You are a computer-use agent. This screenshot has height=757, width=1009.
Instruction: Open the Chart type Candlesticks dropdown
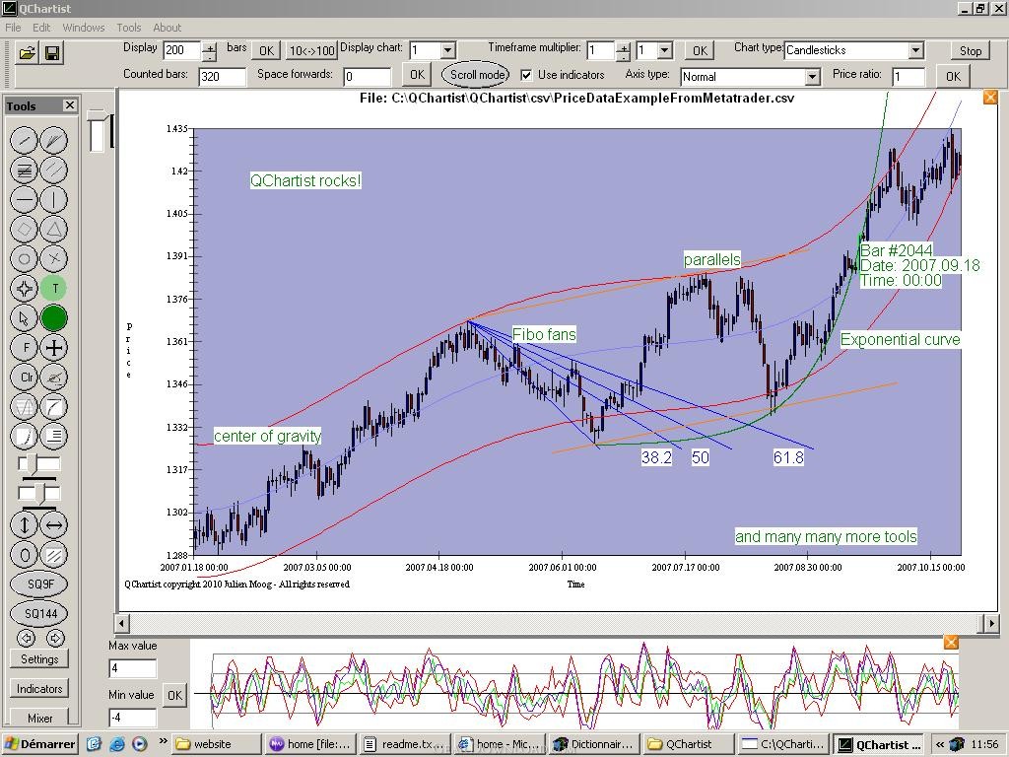coord(915,50)
